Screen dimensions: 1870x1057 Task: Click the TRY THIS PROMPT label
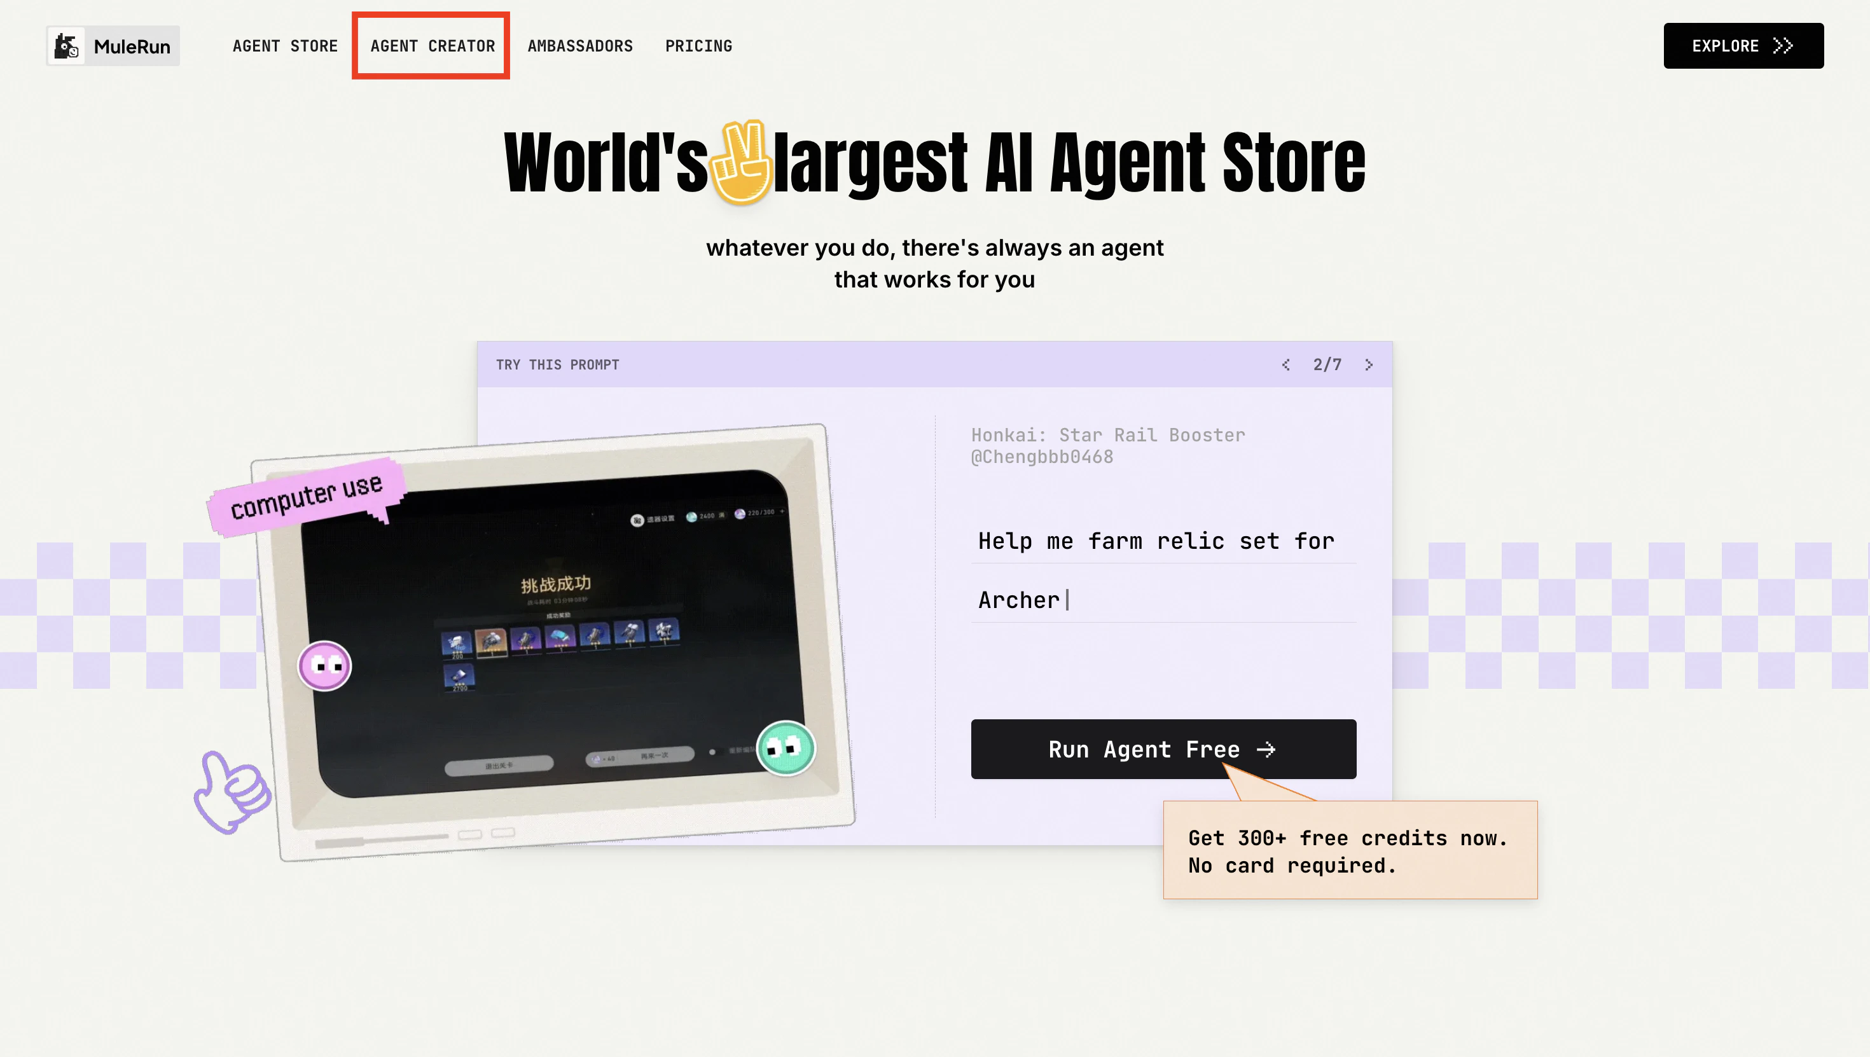(x=558, y=364)
